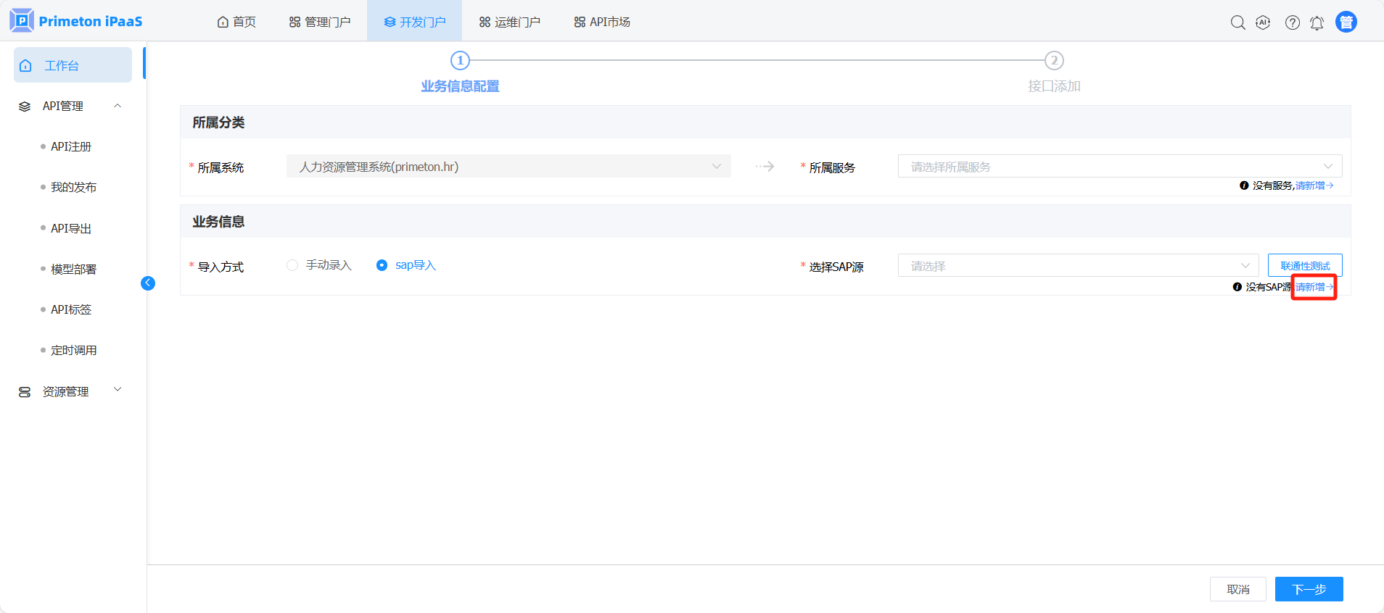Click the search magnifier icon

tap(1237, 22)
